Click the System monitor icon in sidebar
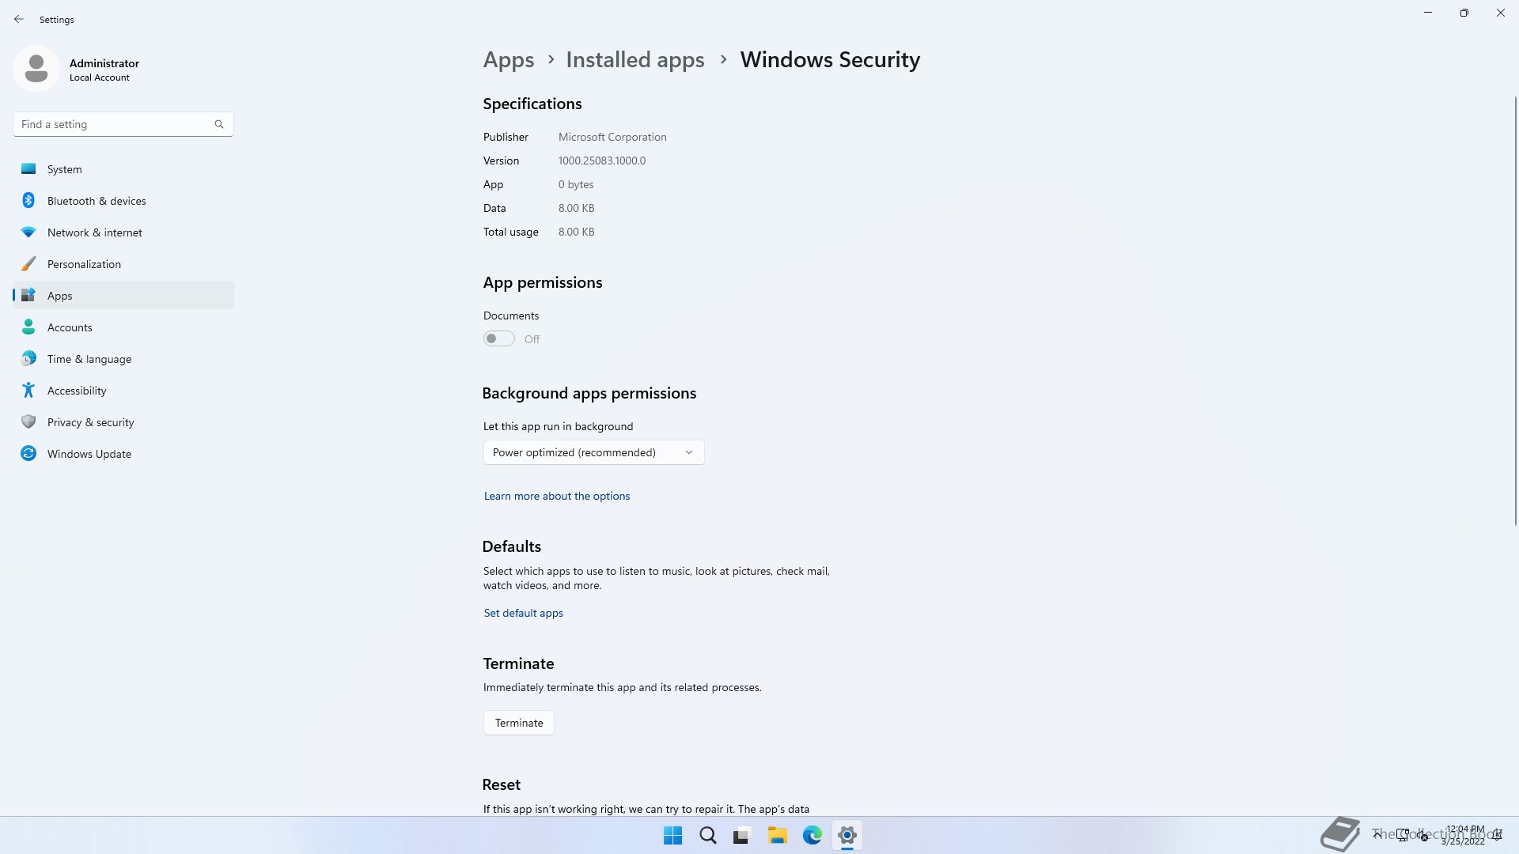Viewport: 1519px width, 854px height. [28, 169]
